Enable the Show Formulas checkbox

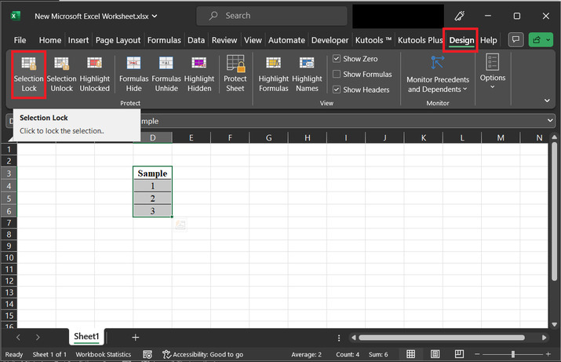tap(337, 75)
